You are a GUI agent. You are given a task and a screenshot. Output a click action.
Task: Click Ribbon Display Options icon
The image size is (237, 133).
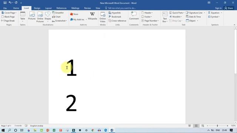pyautogui.click(x=209, y=3)
